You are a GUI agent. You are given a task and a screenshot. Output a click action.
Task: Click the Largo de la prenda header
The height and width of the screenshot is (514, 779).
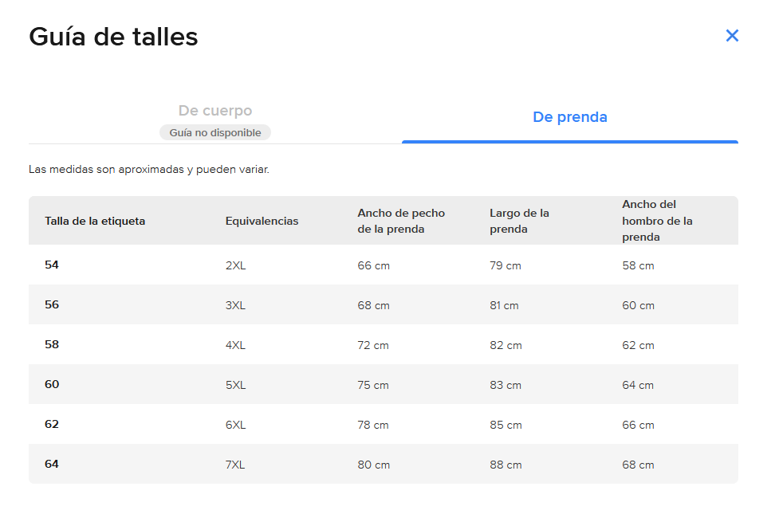(x=519, y=221)
